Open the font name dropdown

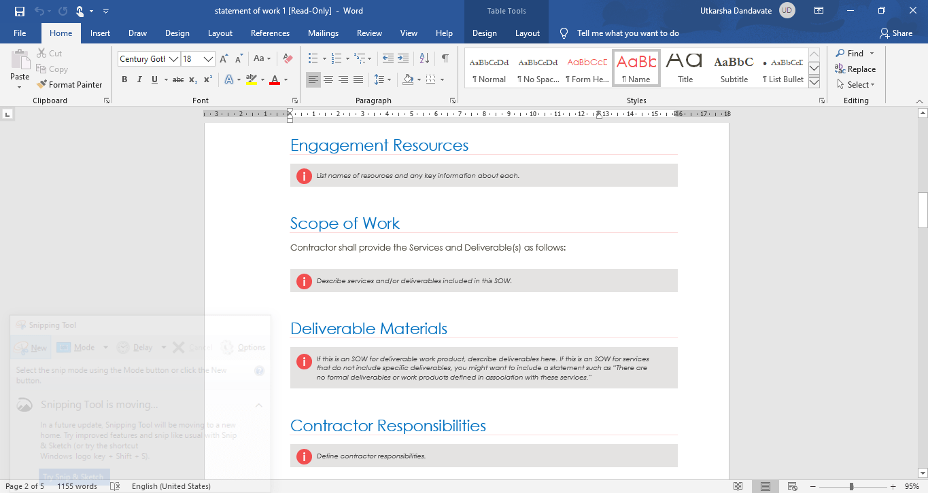click(174, 59)
